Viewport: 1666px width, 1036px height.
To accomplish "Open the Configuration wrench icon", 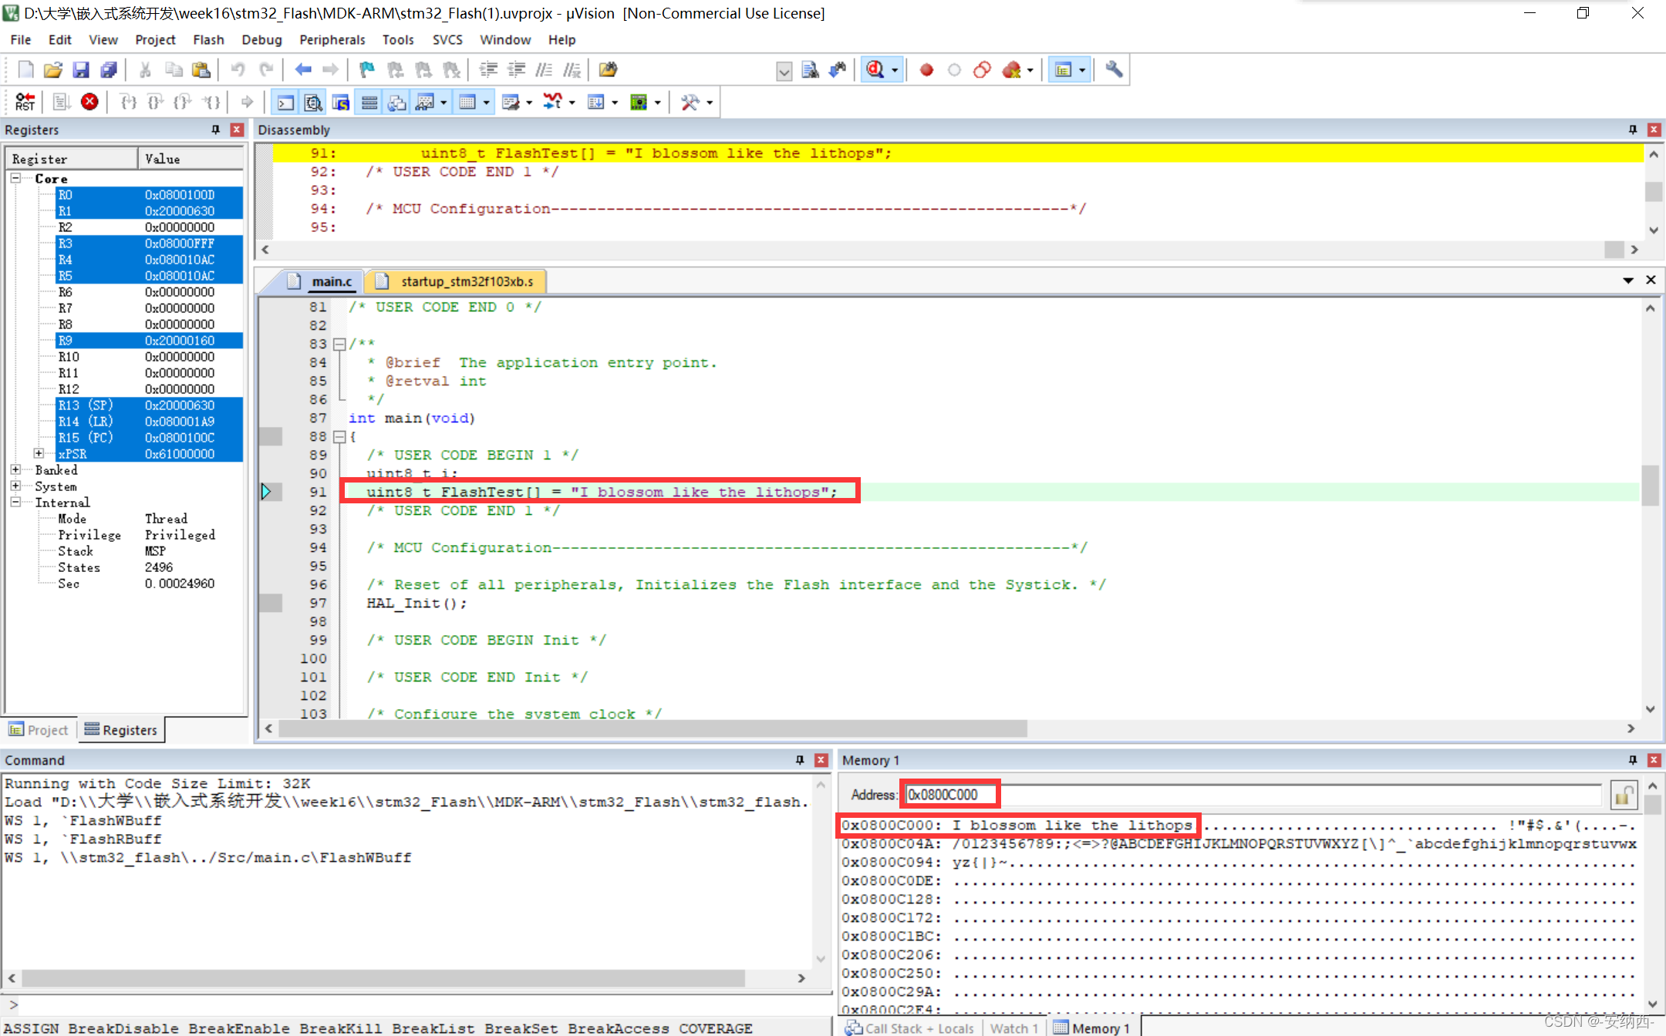I will tap(1113, 70).
